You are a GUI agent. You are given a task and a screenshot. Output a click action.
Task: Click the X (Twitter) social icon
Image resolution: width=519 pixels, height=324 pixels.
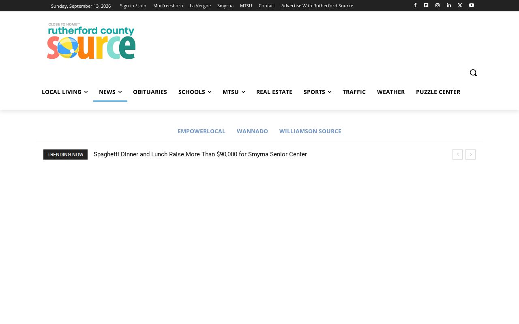click(460, 5)
